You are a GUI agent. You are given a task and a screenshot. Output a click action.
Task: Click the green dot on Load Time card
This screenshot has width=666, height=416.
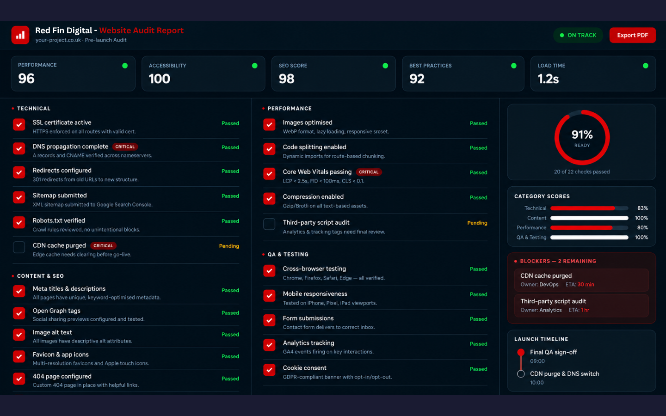646,66
